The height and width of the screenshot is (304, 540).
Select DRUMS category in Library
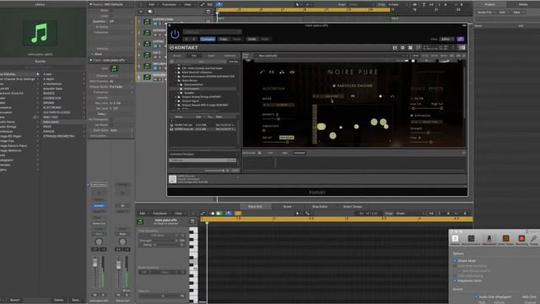tap(49, 103)
